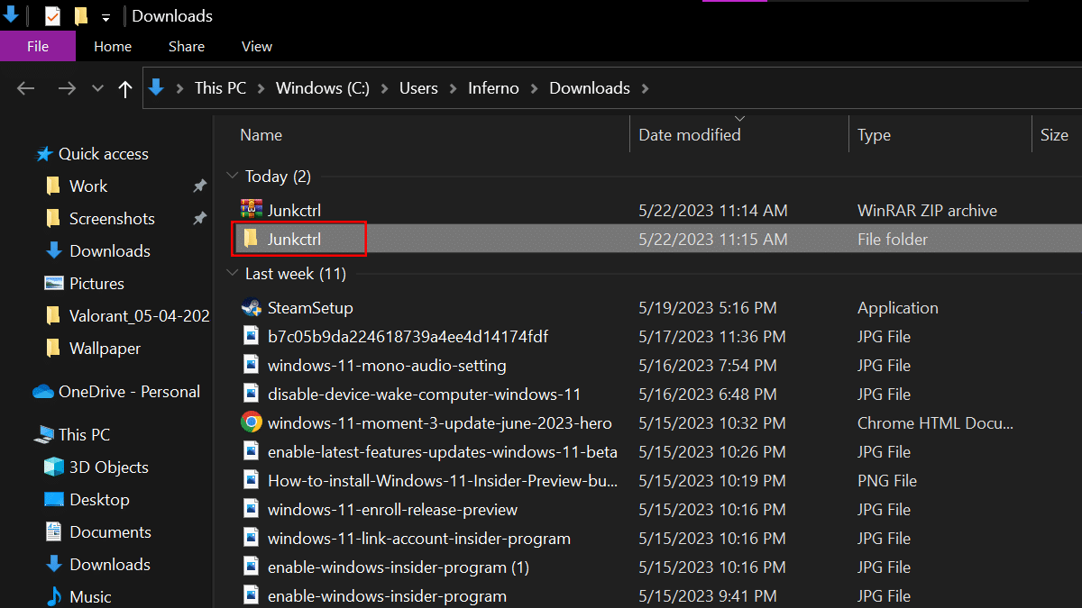Select the Junkctrl WinRAR ZIP archive icon
Image resolution: width=1082 pixels, height=608 pixels.
coord(252,211)
